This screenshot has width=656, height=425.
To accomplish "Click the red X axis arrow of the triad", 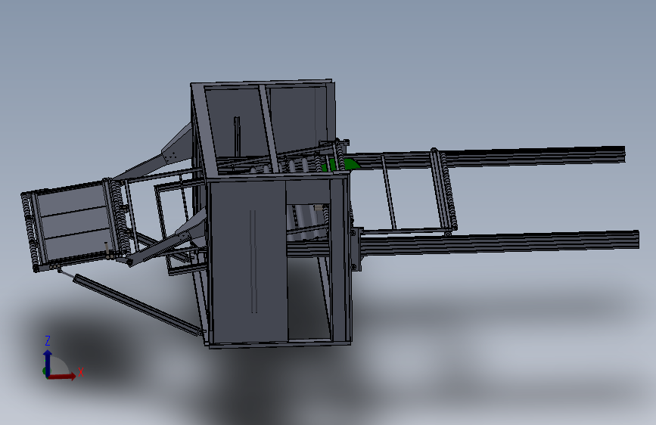I will (62, 376).
